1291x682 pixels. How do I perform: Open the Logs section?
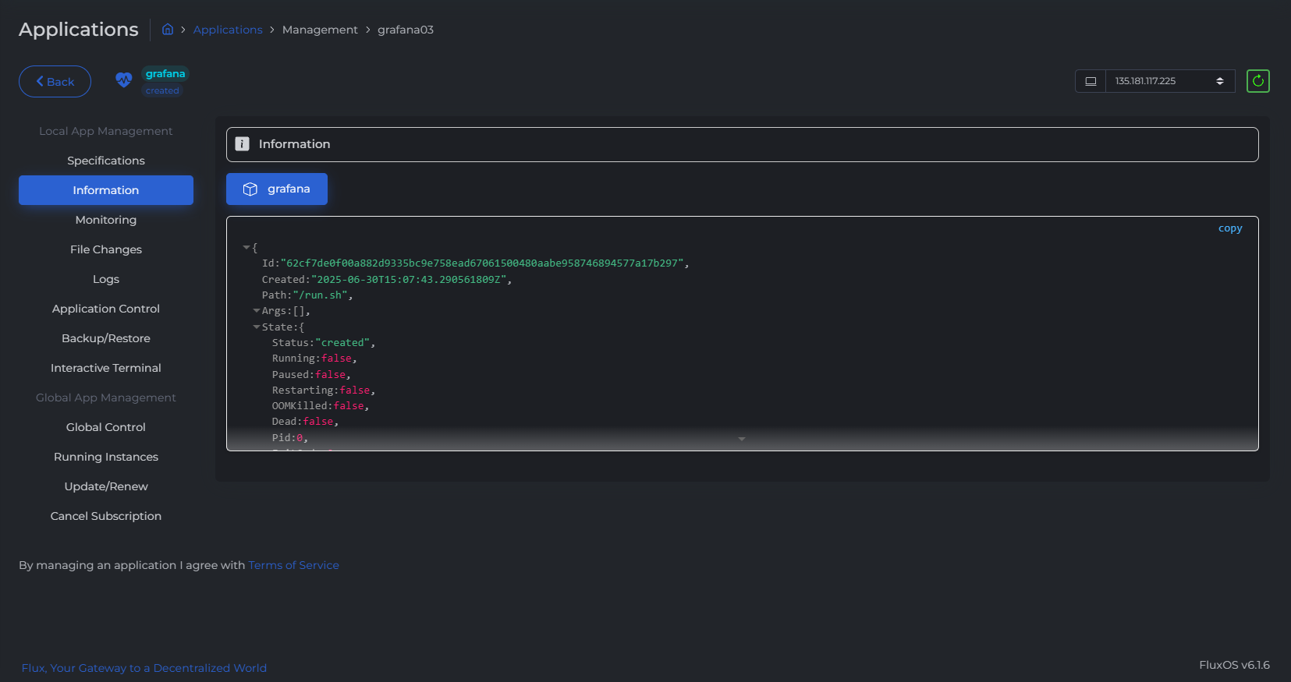point(106,279)
